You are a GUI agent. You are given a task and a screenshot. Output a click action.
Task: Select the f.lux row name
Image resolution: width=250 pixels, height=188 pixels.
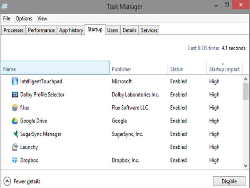25,108
